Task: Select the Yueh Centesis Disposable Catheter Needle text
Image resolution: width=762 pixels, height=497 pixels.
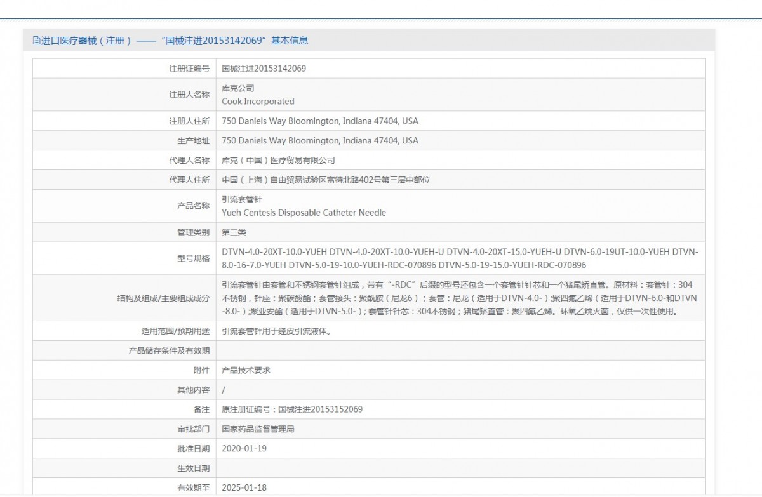Action: point(304,213)
